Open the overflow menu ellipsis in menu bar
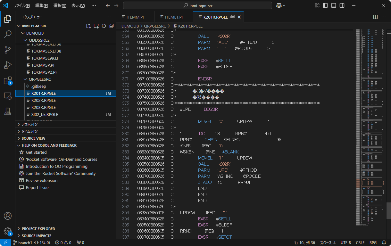The image size is (391, 246). [94, 5]
